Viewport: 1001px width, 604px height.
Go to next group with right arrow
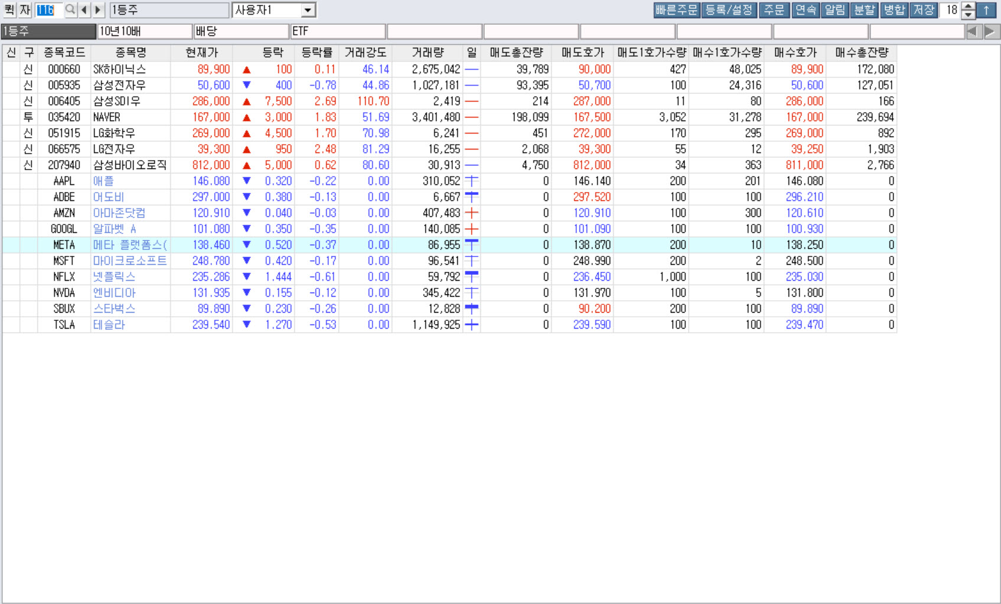[x=99, y=10]
